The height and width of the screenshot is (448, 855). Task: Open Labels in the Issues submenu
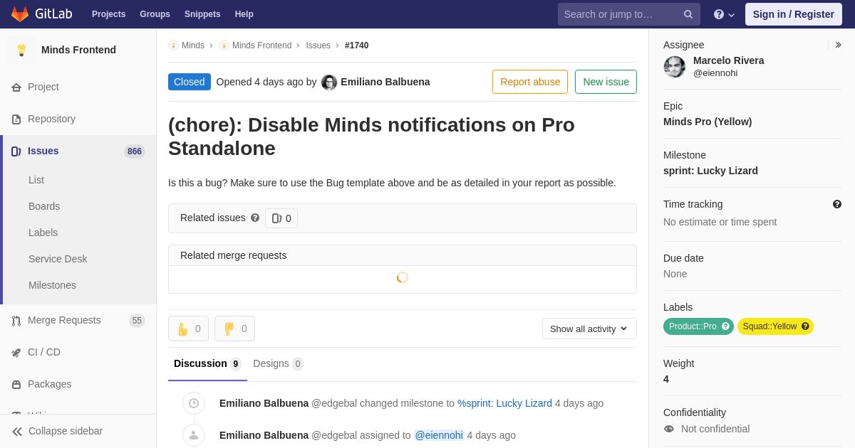tap(43, 233)
